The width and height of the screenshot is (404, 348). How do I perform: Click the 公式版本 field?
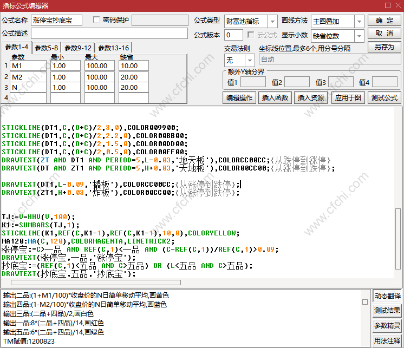pos(233,35)
